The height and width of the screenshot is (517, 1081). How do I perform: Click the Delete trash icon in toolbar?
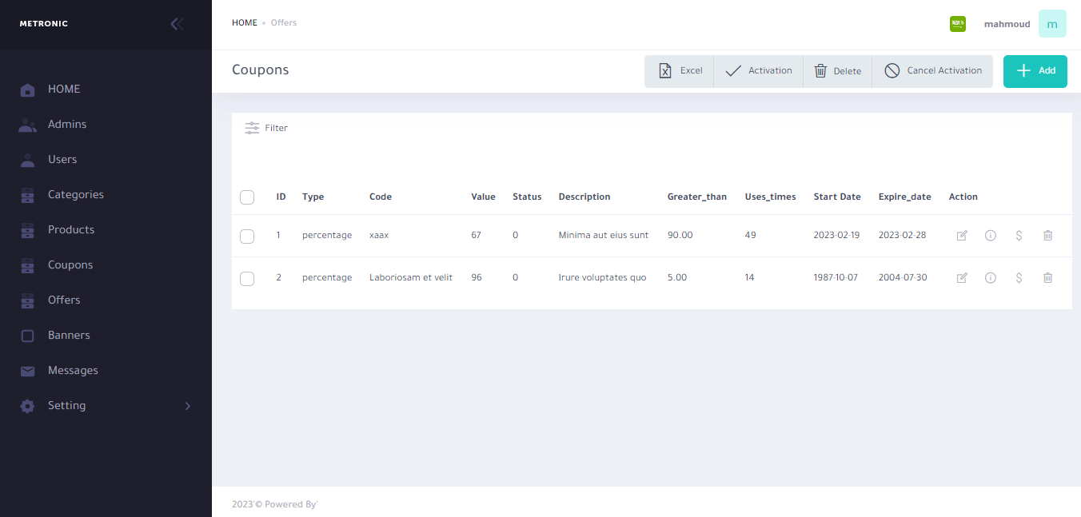820,71
